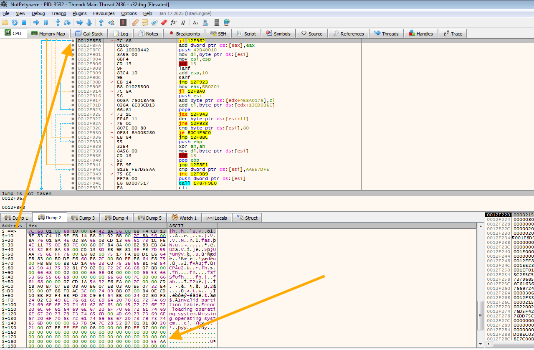Open the Favourites menu
Image resolution: width=534 pixels, height=350 pixels.
[104, 13]
